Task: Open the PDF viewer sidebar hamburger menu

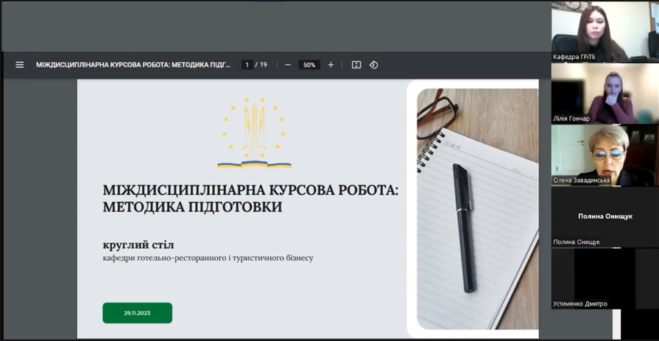Action: click(x=20, y=65)
